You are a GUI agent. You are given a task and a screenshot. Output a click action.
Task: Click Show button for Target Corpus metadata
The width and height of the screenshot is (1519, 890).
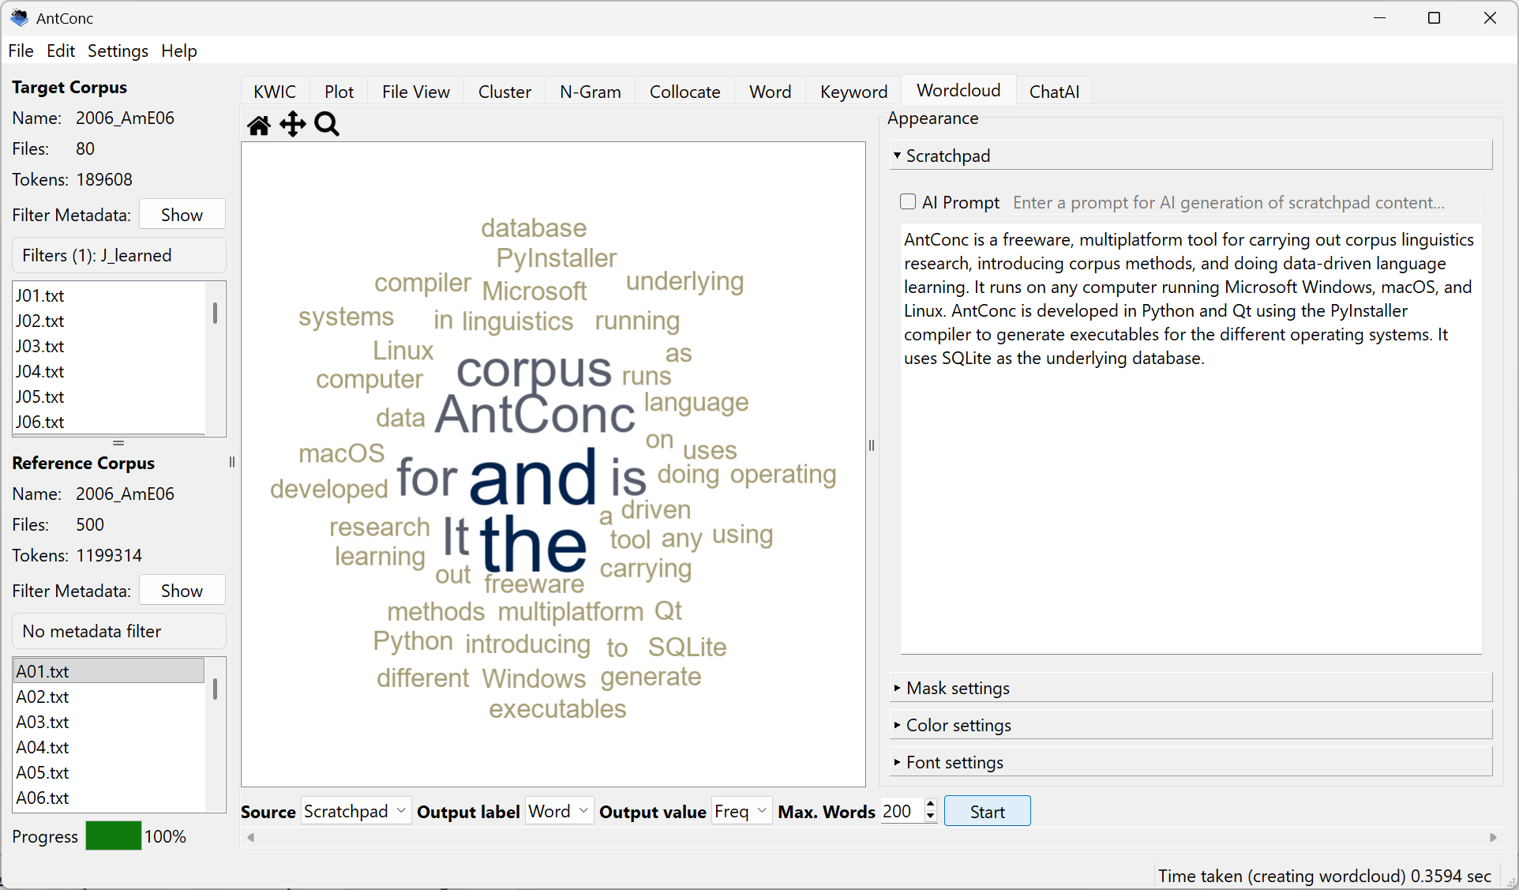click(182, 215)
